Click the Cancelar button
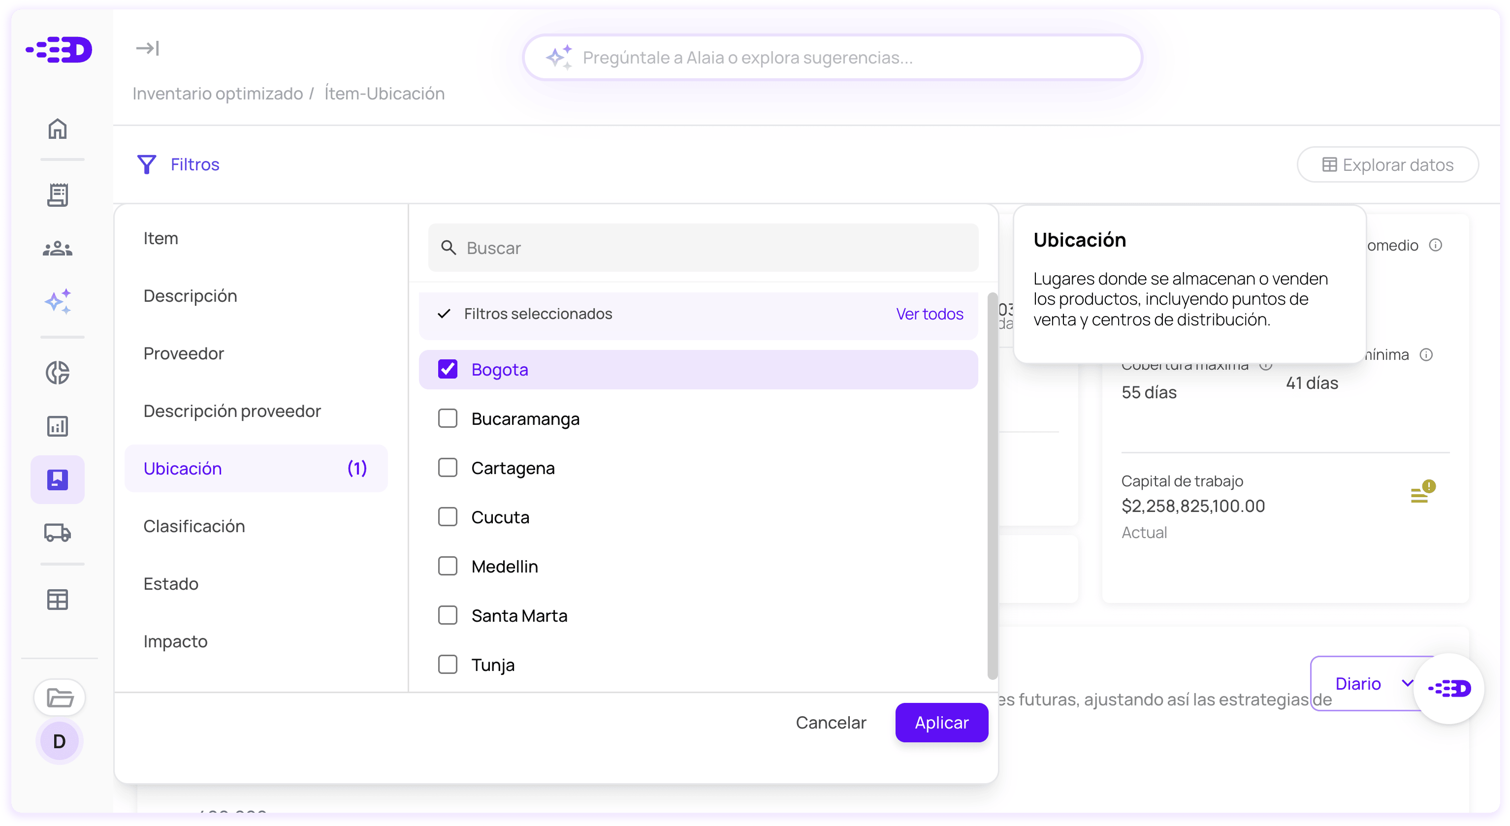 (831, 723)
